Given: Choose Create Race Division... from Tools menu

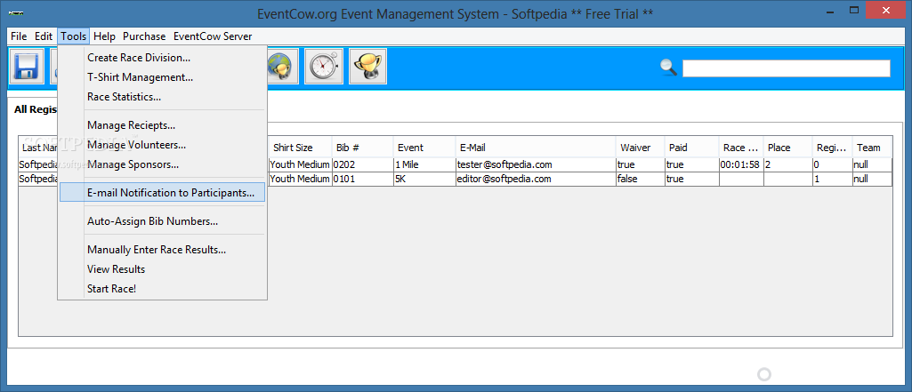Looking at the screenshot, I should pyautogui.click(x=162, y=58).
